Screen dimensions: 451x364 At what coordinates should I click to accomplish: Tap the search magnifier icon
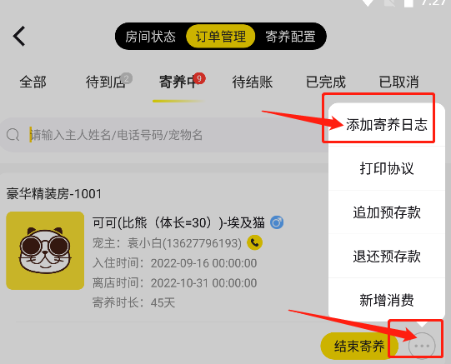tap(13, 134)
